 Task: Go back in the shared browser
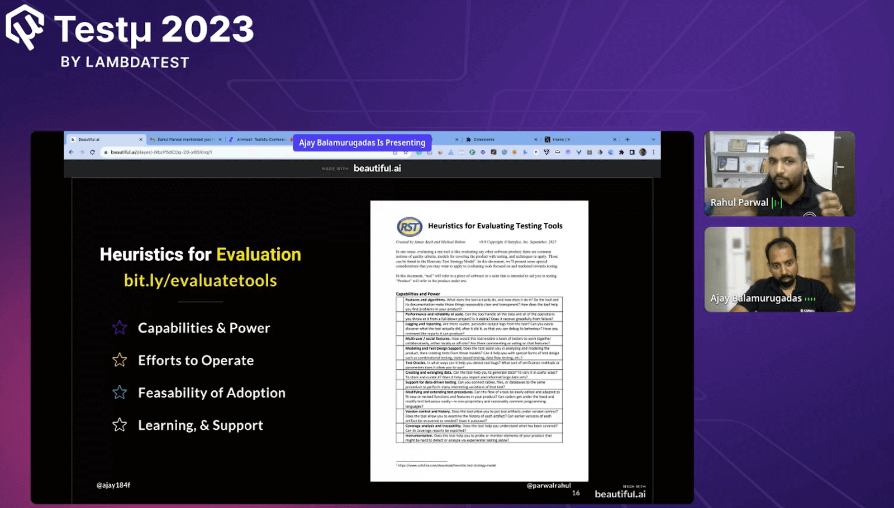point(71,152)
